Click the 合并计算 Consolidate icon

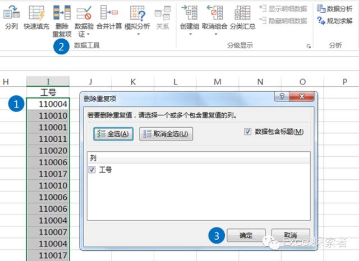point(109,12)
